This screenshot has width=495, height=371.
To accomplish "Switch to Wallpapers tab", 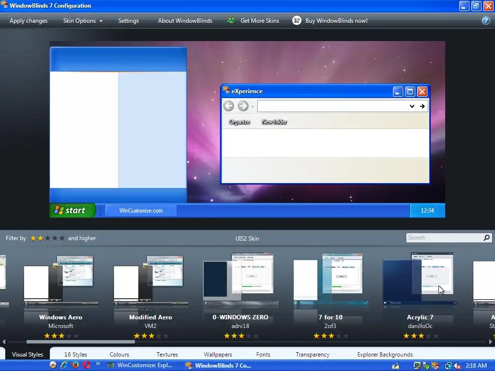I will pos(218,355).
